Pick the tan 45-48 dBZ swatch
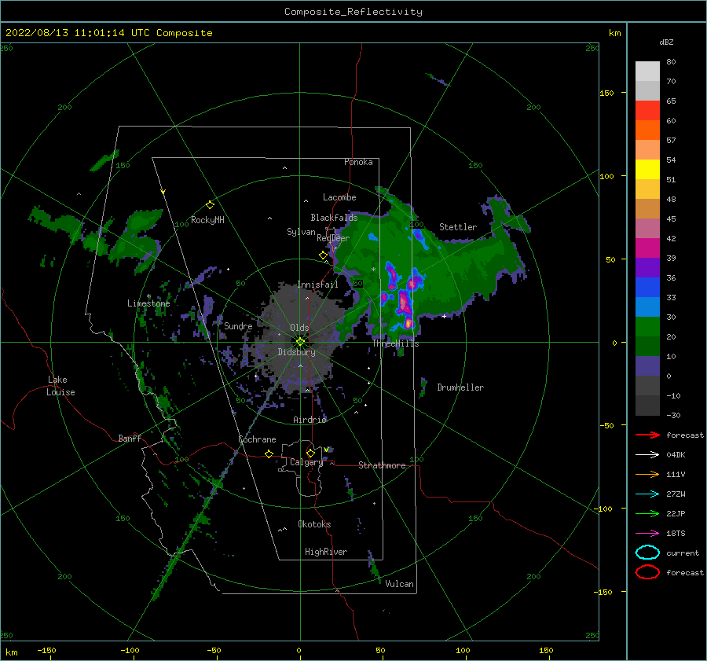 [x=647, y=209]
